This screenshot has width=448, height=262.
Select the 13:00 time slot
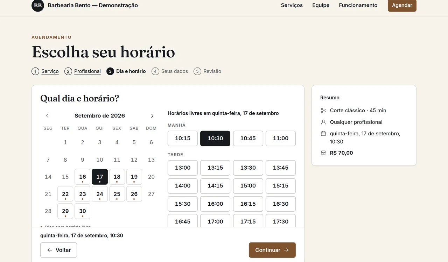(183, 168)
